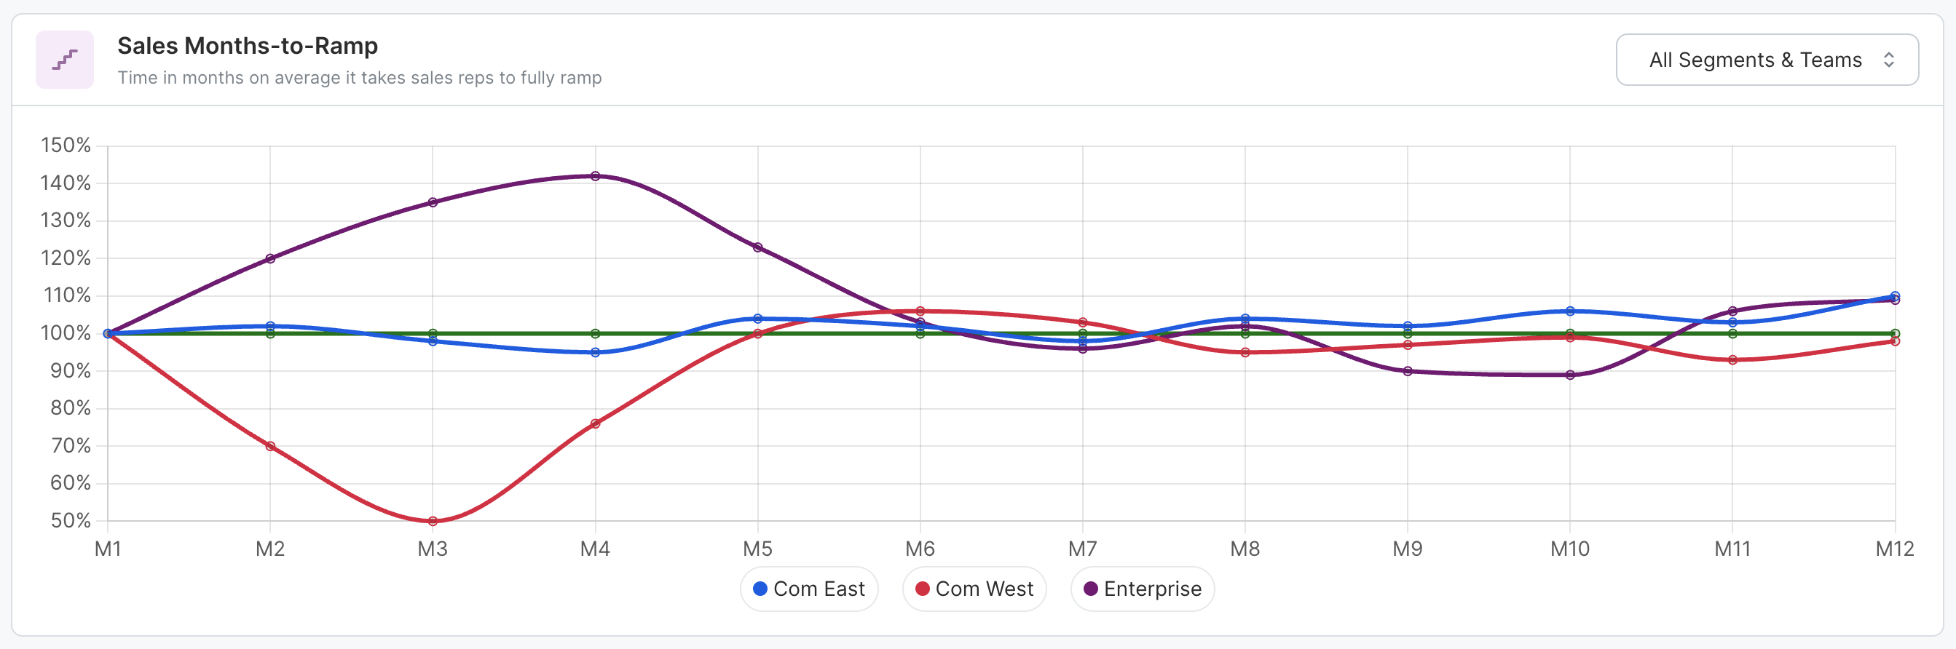Image resolution: width=1956 pixels, height=649 pixels.
Task: Click the blue Com East color dot
Action: tap(760, 589)
